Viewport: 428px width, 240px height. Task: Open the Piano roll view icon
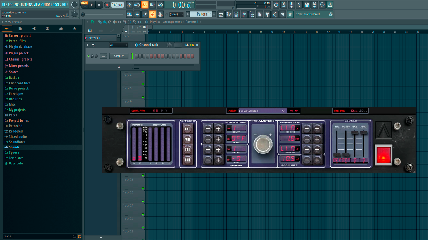(229, 14)
